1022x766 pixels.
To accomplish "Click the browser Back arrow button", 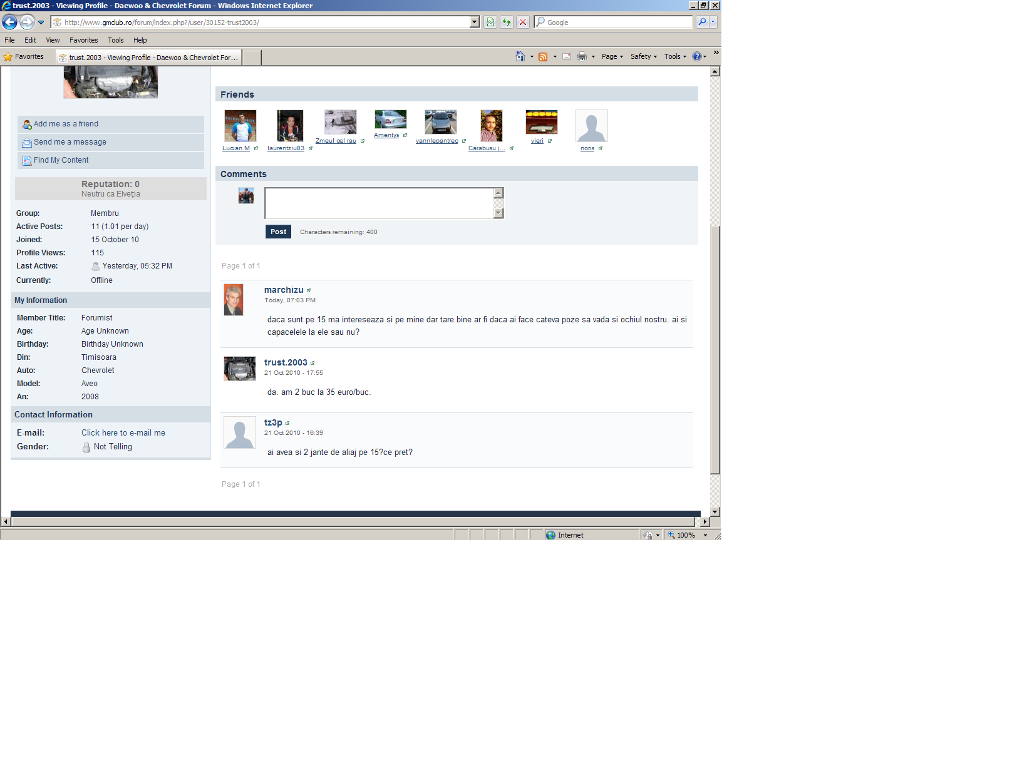I will coord(10,23).
